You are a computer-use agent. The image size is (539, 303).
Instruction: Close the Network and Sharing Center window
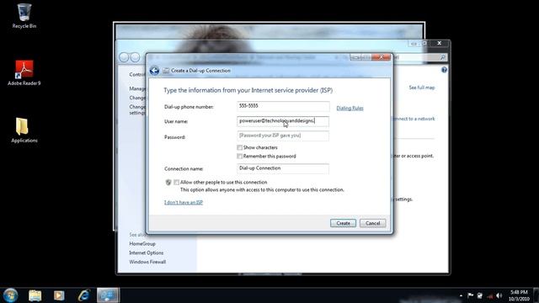coord(440,43)
